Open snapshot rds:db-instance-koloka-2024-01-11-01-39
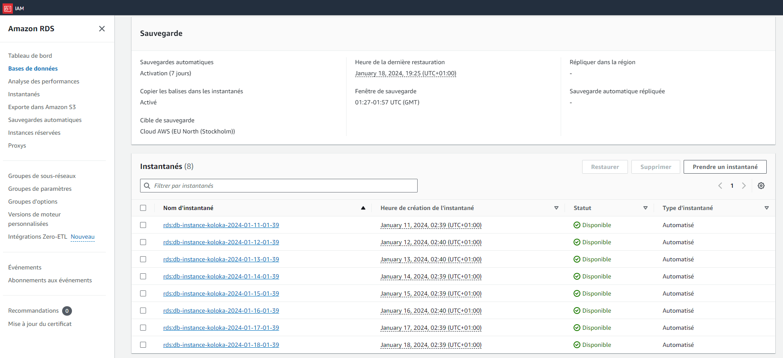The width and height of the screenshot is (783, 358). click(221, 225)
